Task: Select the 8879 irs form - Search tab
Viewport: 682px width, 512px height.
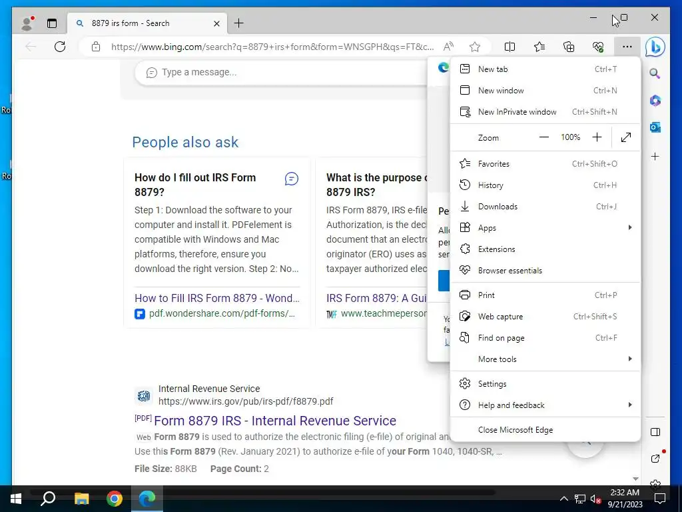Action: pos(147,23)
